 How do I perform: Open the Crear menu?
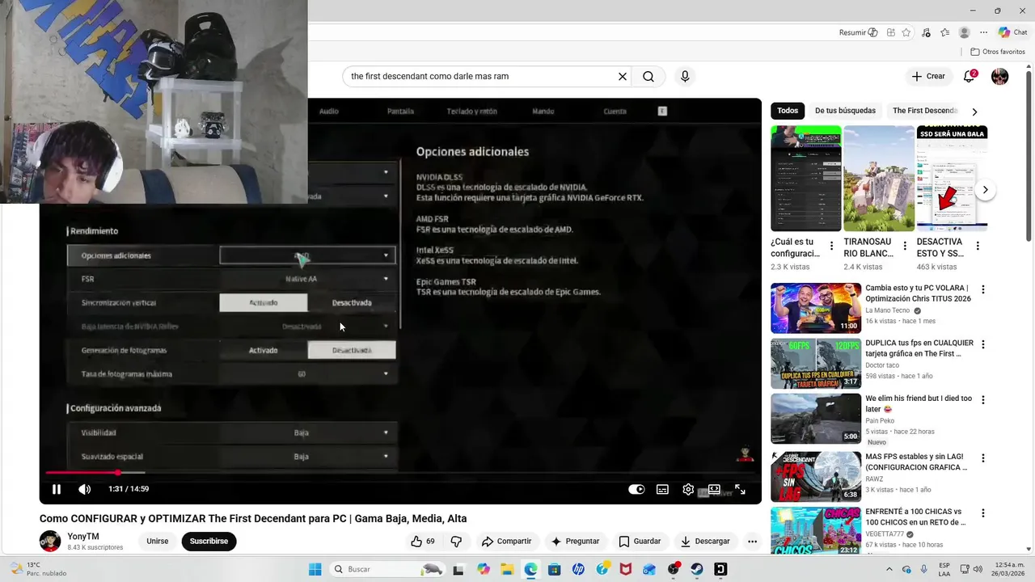(928, 76)
